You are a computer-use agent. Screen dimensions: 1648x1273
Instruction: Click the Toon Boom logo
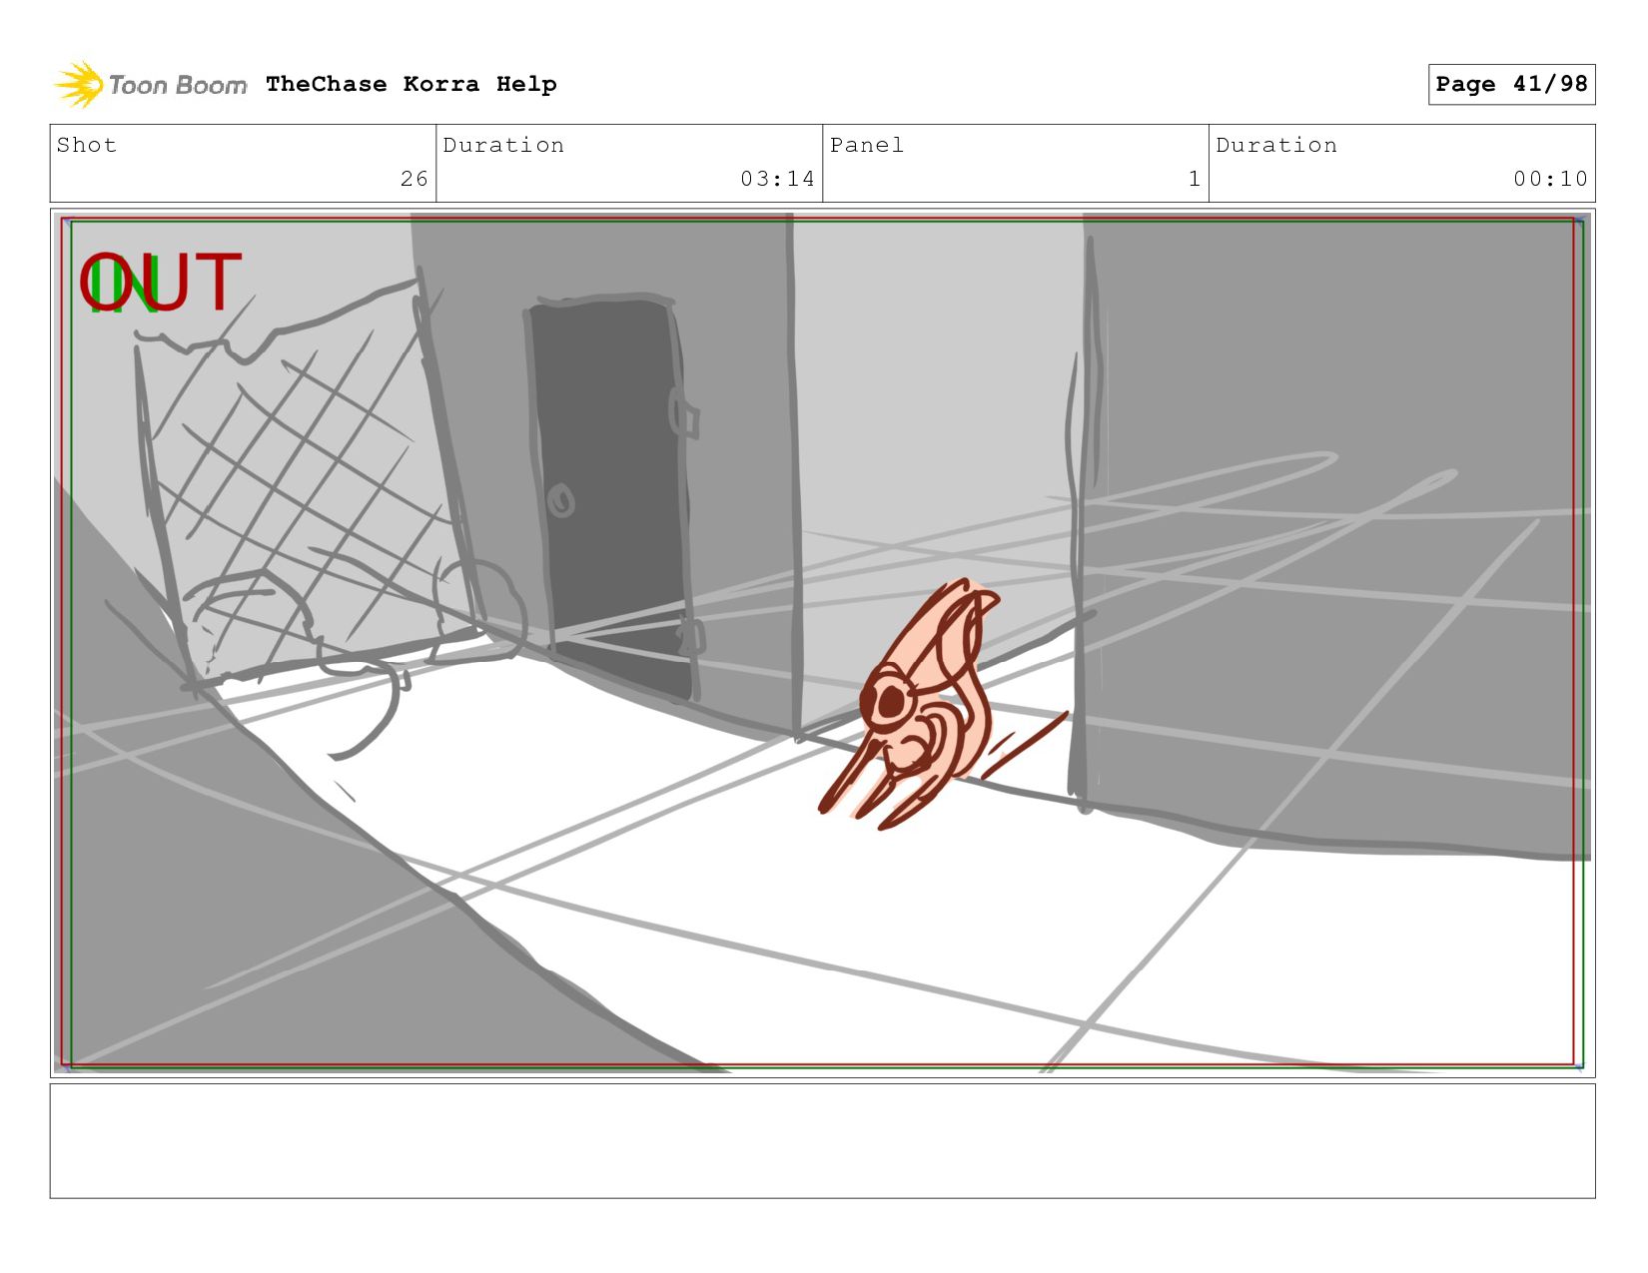[x=150, y=85]
